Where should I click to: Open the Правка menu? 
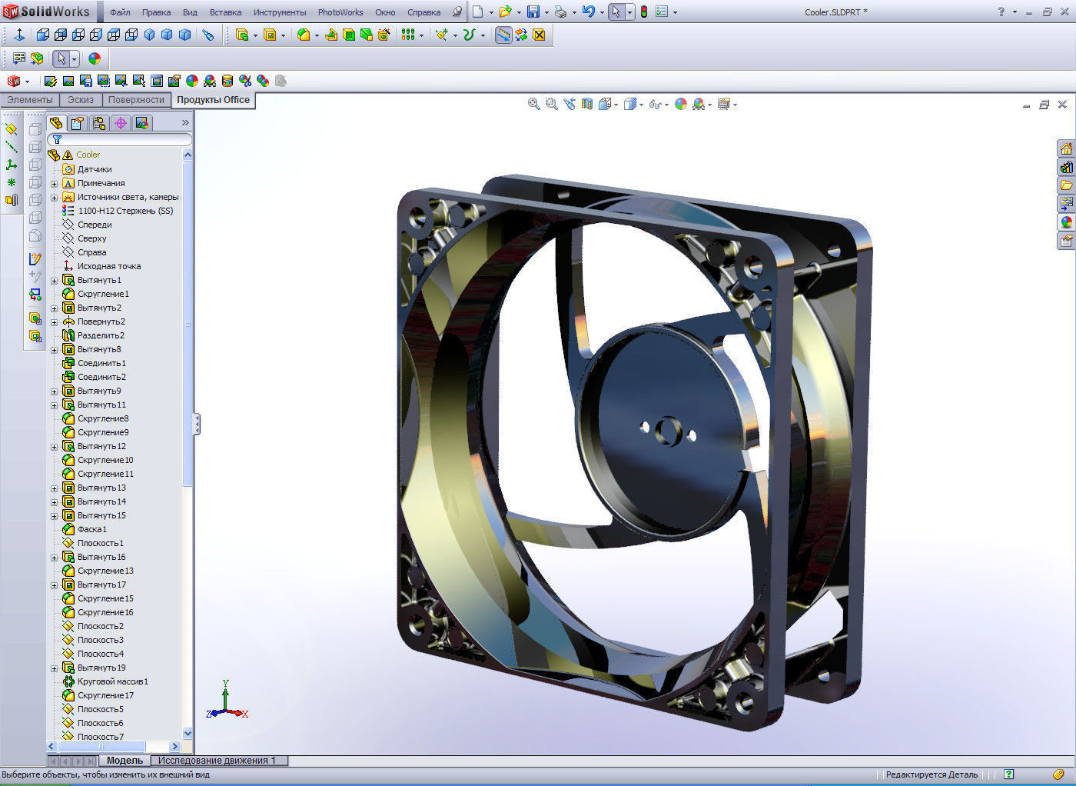[x=156, y=12]
